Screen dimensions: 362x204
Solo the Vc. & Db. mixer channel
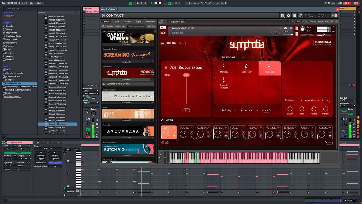192,133
